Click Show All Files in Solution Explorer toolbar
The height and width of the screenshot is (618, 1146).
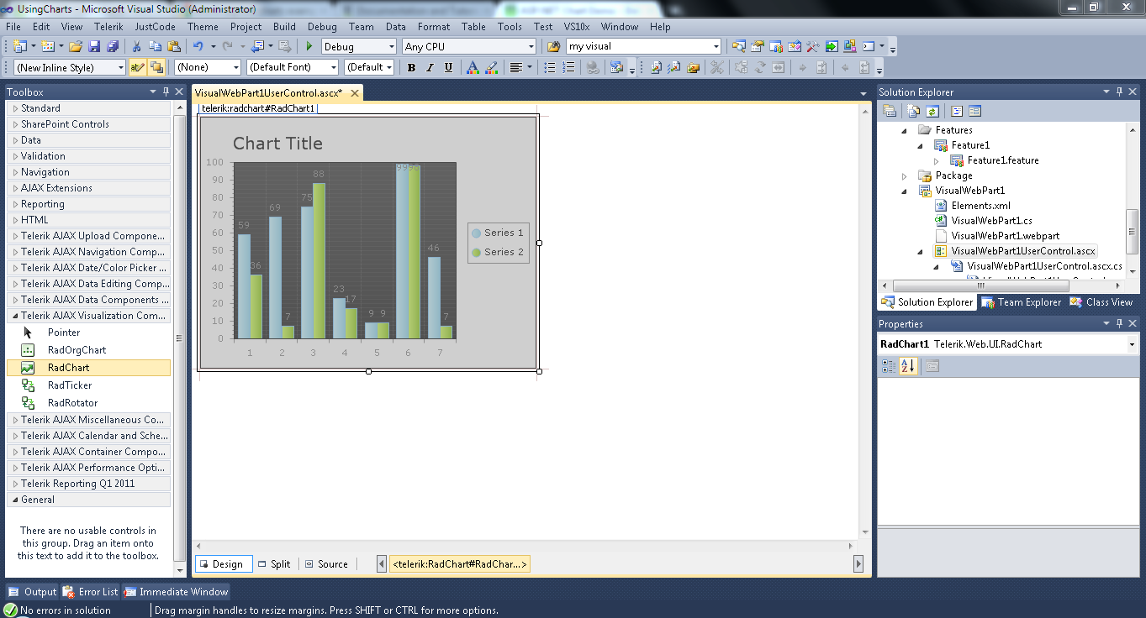click(x=913, y=111)
